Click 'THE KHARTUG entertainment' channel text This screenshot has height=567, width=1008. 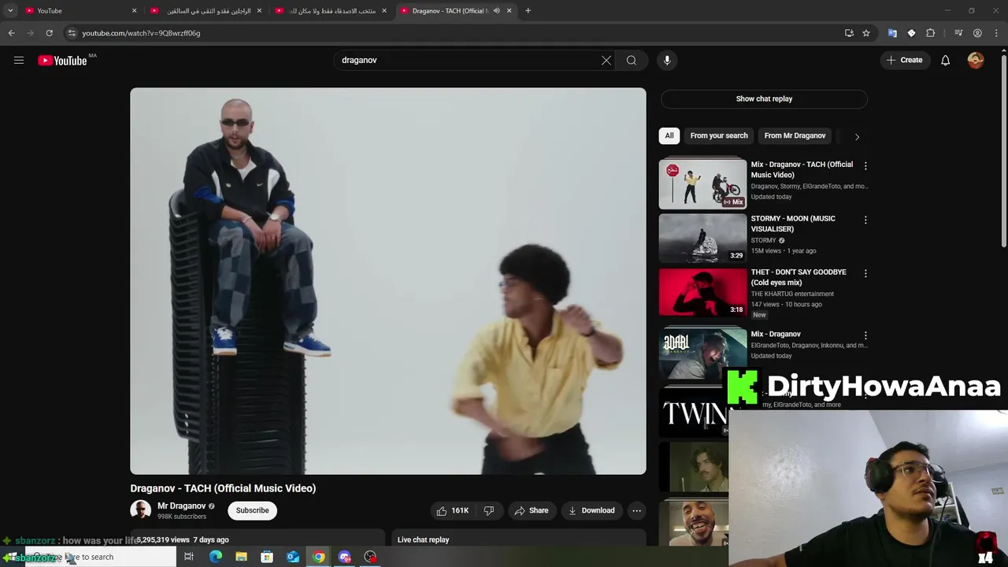(x=792, y=294)
